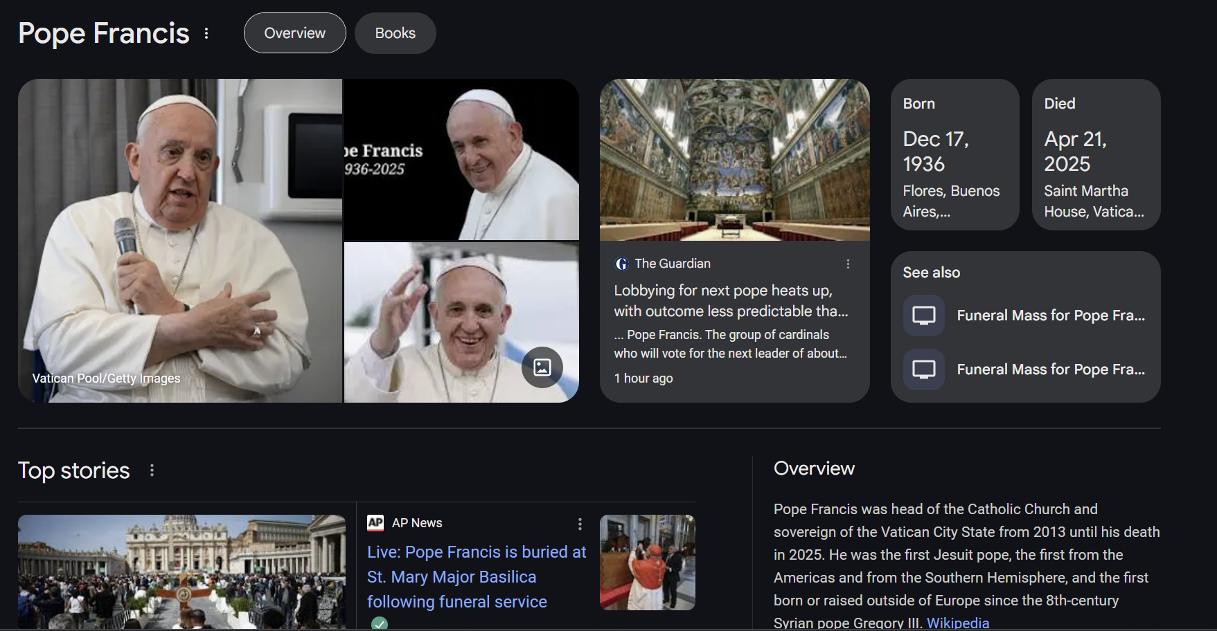The height and width of the screenshot is (631, 1217).
Task: Open three-dot menu on The Guardian card
Action: [x=848, y=264]
